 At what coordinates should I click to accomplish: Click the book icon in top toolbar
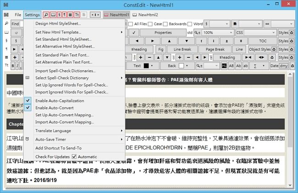pos(53,15)
